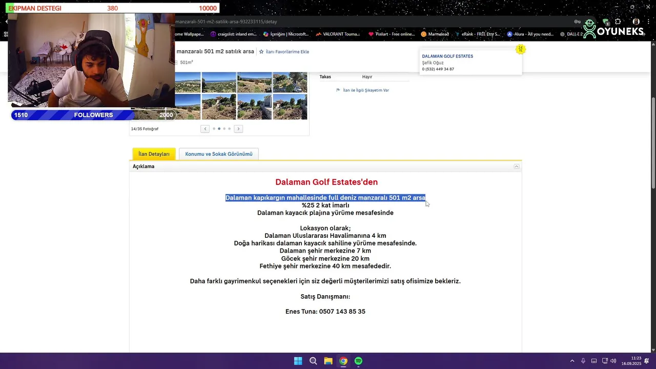Image resolution: width=656 pixels, height=369 pixels.
Task: Open Alura - All you need bookmark
Action: coord(530,34)
